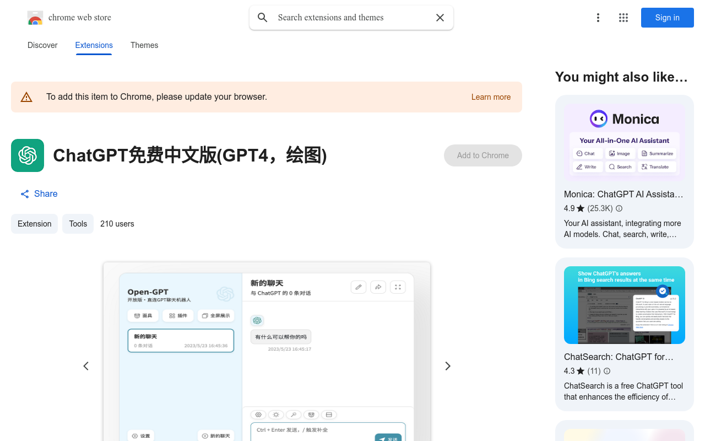Open the Discover tab
This screenshot has height=441, width=705.
pos(42,45)
